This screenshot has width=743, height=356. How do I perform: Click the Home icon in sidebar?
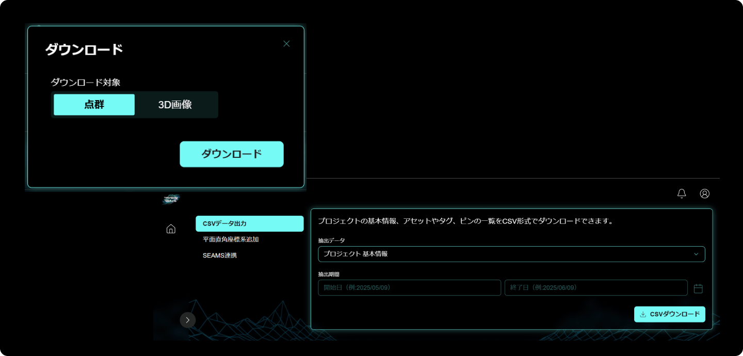click(171, 229)
